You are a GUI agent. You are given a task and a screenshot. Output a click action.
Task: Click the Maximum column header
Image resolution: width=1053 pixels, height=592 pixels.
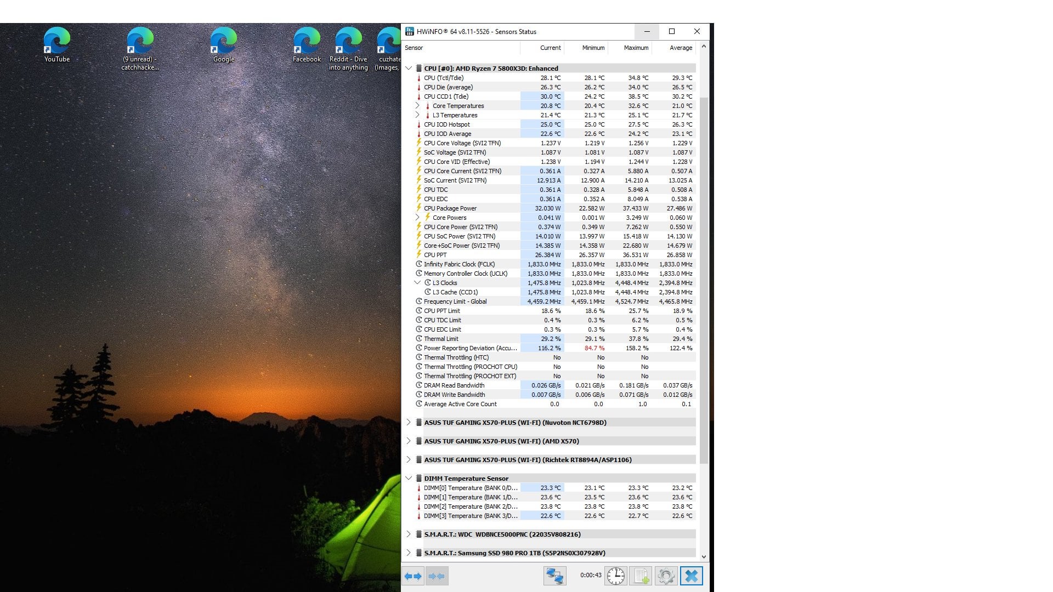pos(630,48)
